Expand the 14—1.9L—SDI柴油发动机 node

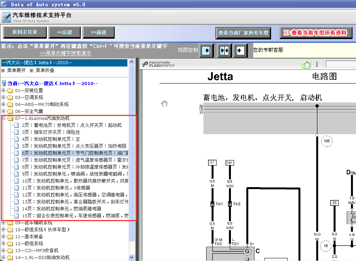(3, 257)
